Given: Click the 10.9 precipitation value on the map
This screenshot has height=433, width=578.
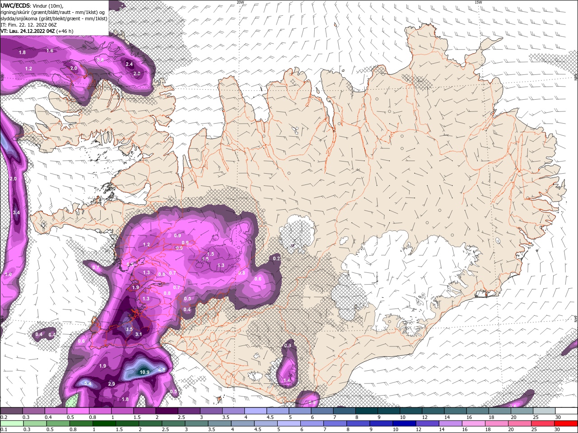Looking at the screenshot, I should coord(144,372).
